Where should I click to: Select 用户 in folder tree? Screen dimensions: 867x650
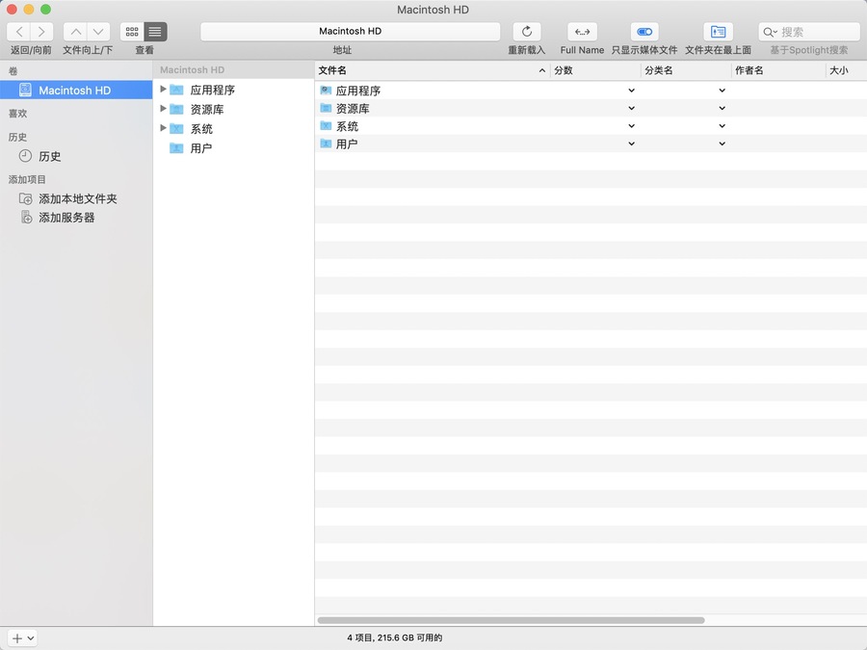(200, 148)
